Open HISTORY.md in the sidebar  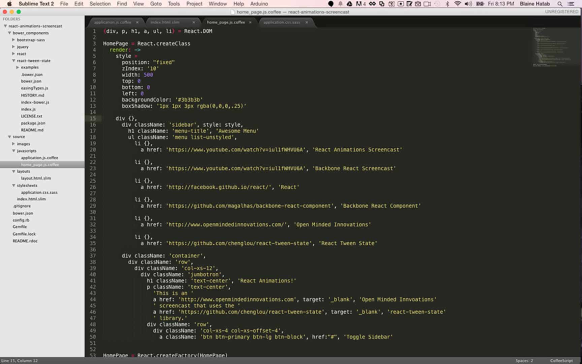point(33,95)
